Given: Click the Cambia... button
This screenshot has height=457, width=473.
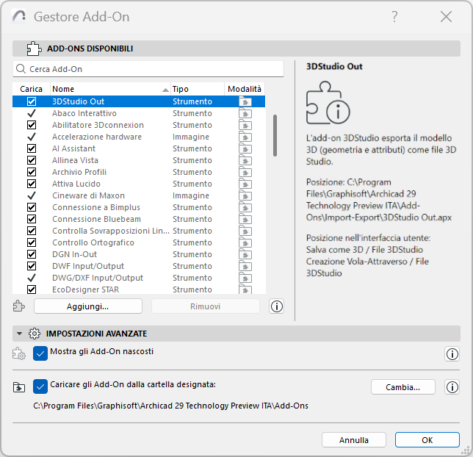Looking at the screenshot, I should coord(403,387).
